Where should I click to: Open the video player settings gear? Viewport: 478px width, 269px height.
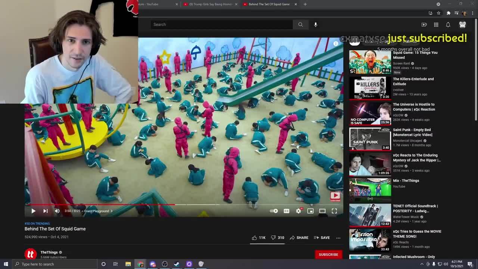tap(298, 211)
